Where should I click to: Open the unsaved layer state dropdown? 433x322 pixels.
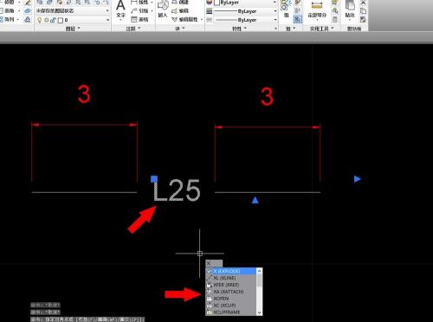pyautogui.click(x=72, y=10)
